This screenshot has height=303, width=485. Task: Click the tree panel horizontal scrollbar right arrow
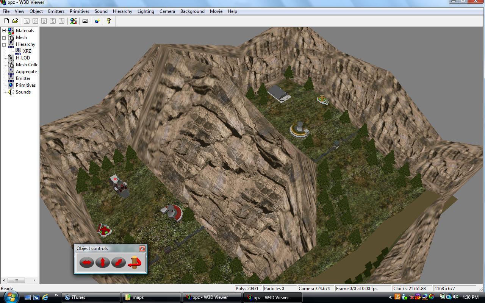click(34, 281)
